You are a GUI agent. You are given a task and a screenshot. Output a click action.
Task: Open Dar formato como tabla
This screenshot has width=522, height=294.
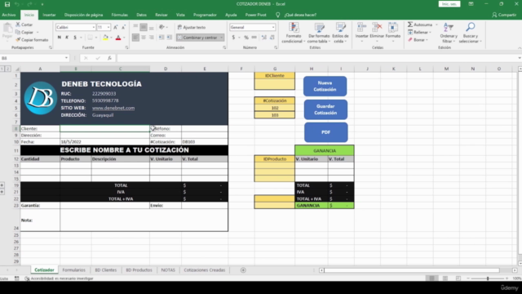point(319,33)
